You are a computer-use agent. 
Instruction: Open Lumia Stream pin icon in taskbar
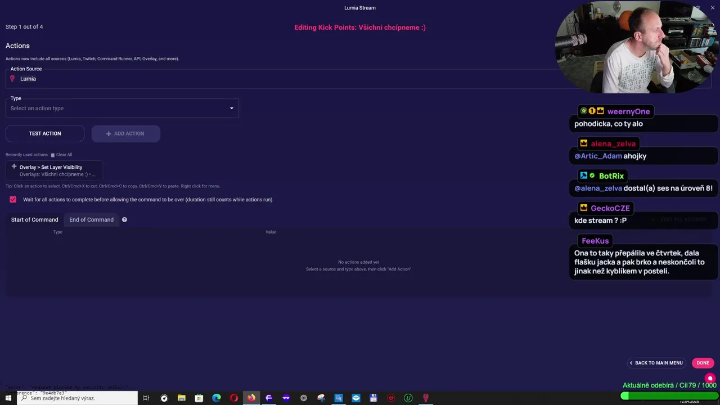click(425, 398)
